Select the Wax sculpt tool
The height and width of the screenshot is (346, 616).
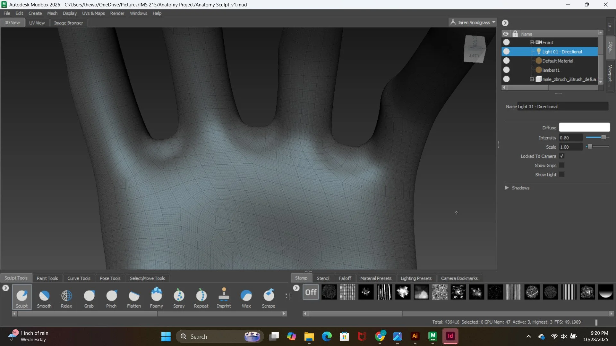246,296
